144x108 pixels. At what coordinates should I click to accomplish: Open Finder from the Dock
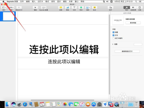coord(8,104)
